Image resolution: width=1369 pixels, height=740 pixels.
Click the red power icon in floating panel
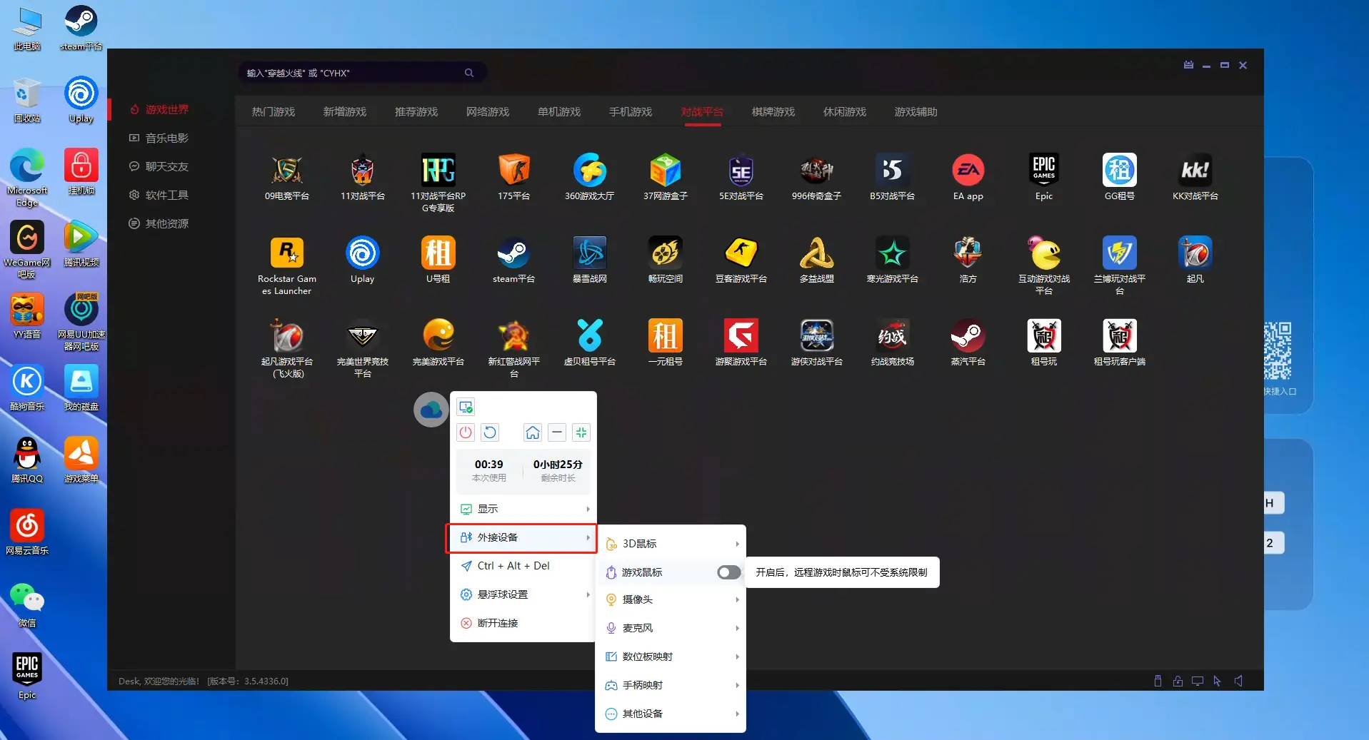(466, 432)
